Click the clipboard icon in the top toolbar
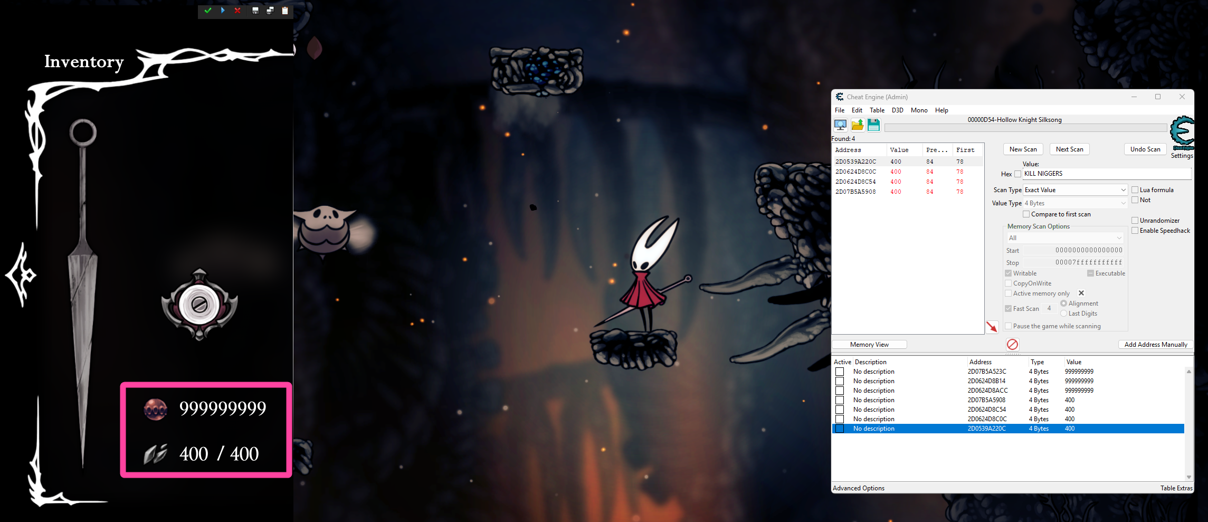This screenshot has height=522, width=1208. pyautogui.click(x=285, y=11)
